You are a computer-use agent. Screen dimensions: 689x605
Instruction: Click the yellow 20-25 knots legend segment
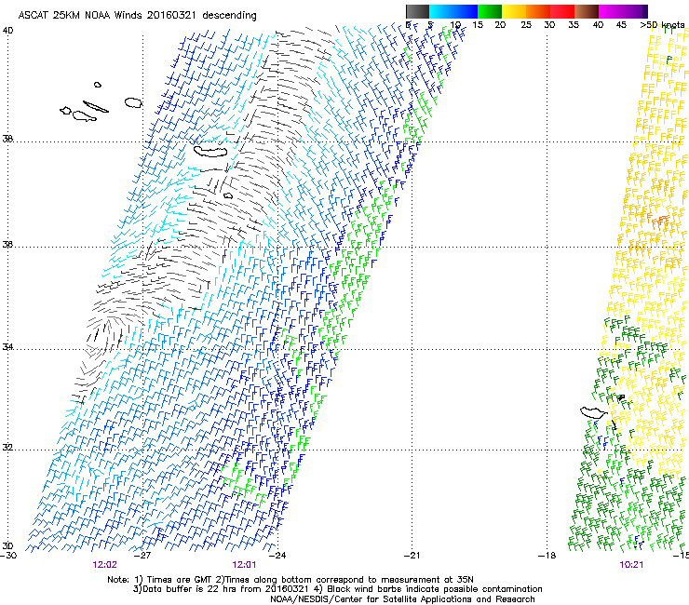pyautogui.click(x=514, y=11)
